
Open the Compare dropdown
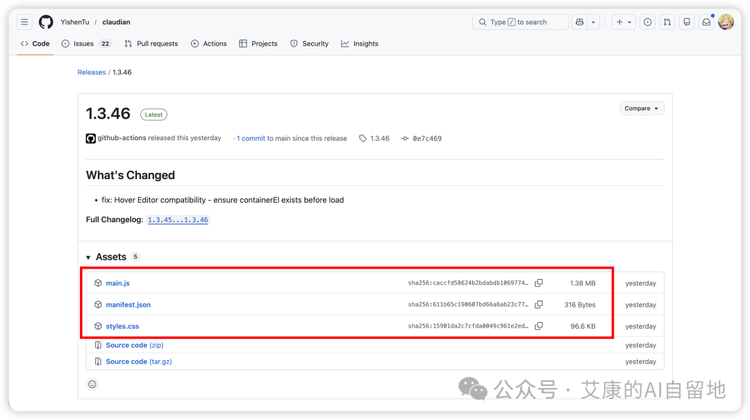pos(642,108)
